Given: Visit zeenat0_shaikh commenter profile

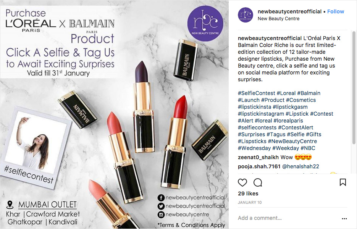Looking at the screenshot, I should coord(258,157).
